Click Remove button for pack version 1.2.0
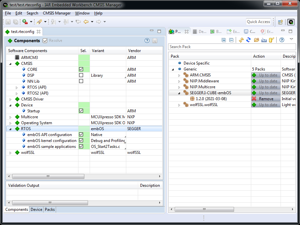The image size is (300, 225). point(266,99)
